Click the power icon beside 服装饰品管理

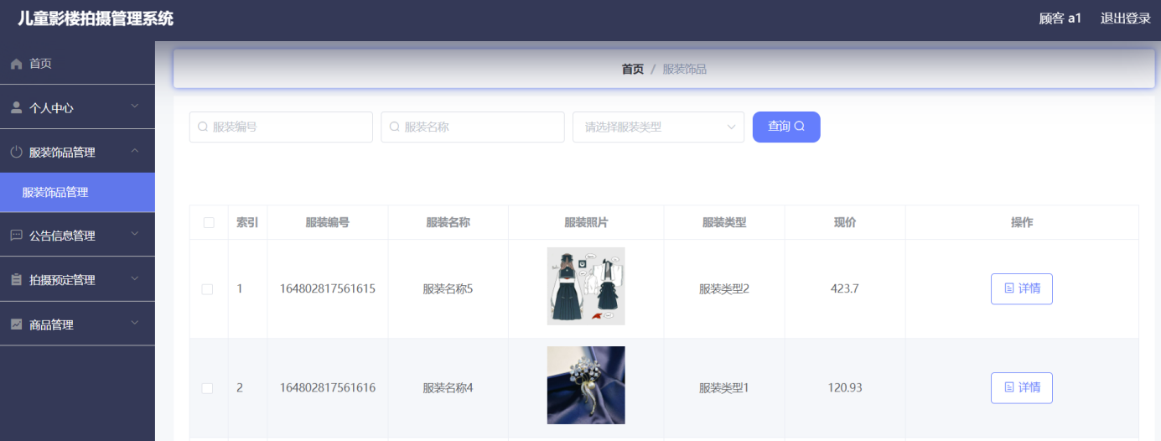[x=16, y=153]
